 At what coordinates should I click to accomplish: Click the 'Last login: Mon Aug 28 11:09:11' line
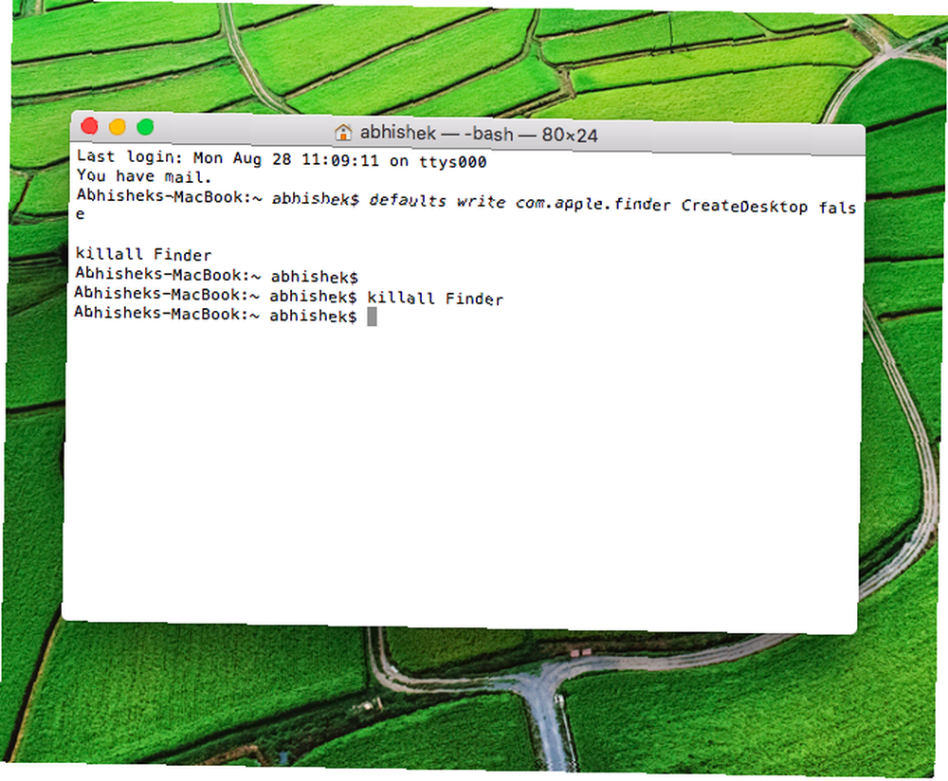(282, 159)
